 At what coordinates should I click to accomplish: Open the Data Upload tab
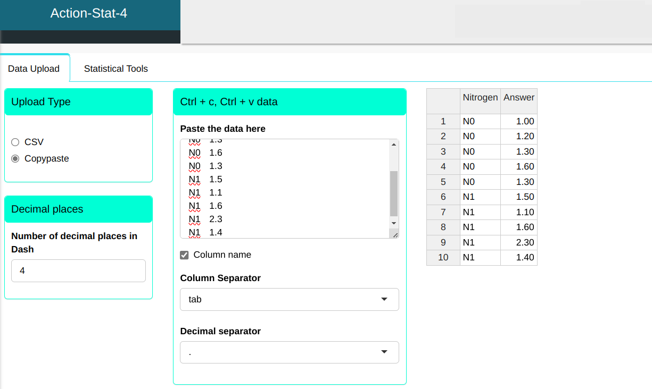click(34, 69)
